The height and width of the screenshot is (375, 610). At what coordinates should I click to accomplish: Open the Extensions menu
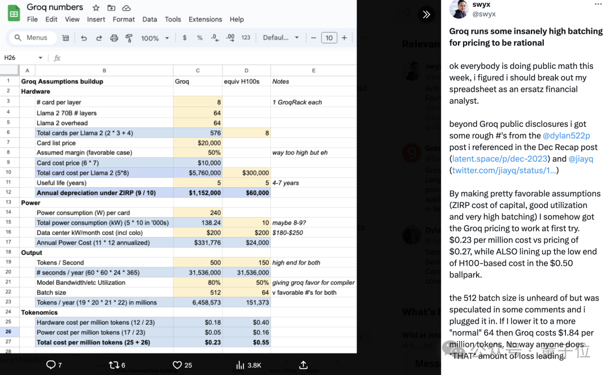click(205, 19)
